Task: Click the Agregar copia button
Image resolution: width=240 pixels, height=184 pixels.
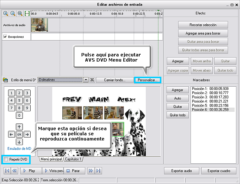Action: tap(178, 70)
